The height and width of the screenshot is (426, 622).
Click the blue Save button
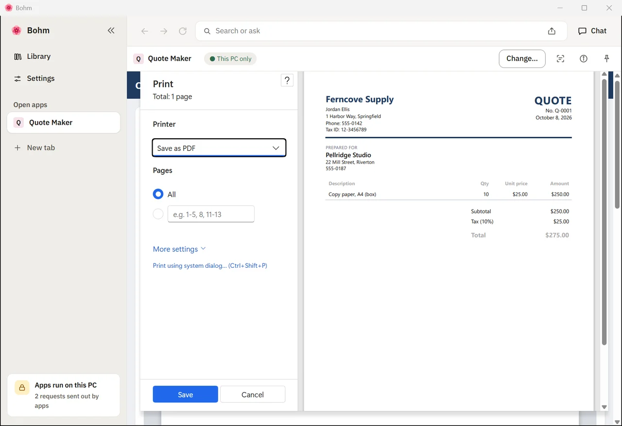pos(185,394)
